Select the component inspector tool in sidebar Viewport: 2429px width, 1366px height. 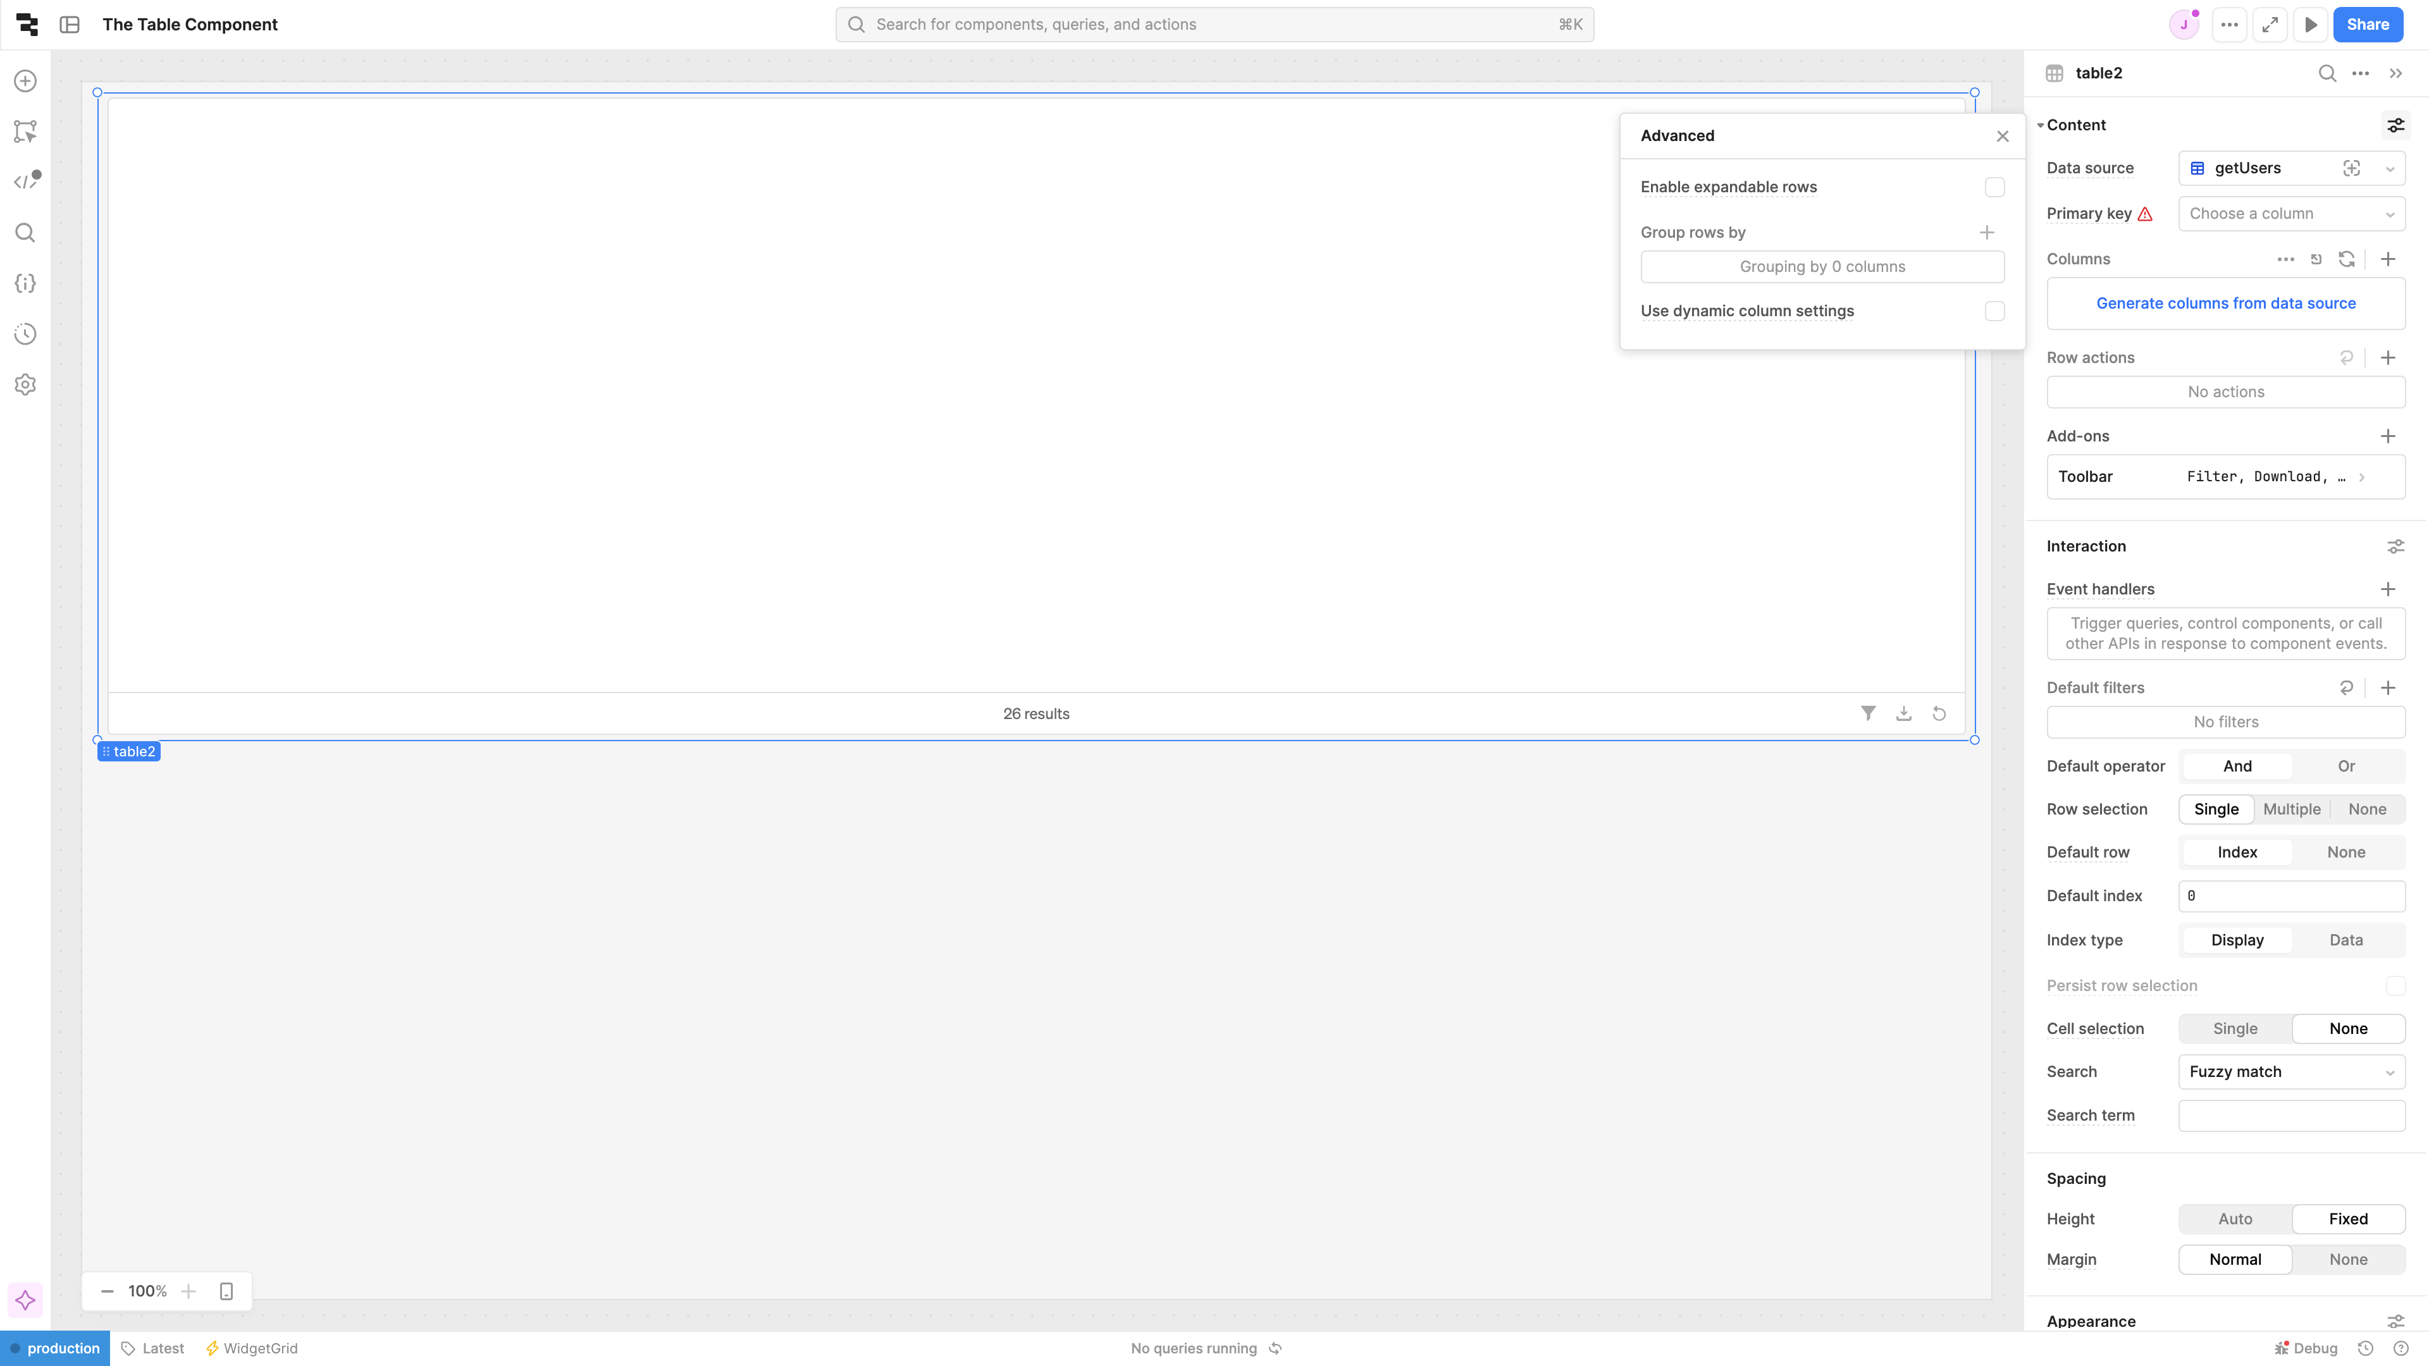pyautogui.click(x=23, y=131)
